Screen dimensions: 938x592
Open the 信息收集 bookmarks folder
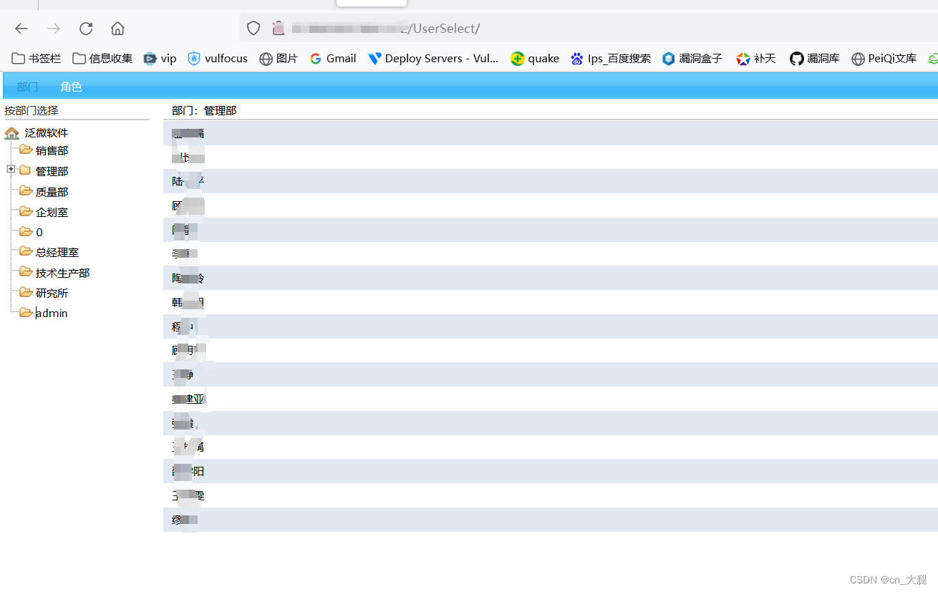point(102,59)
